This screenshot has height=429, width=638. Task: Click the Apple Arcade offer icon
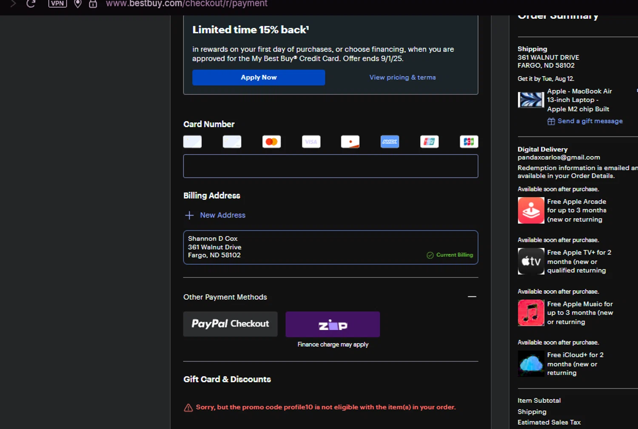pos(531,210)
